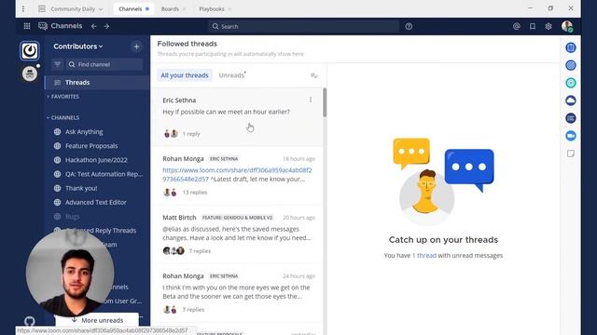Select the All your threads tab
597x335 pixels.
point(185,75)
